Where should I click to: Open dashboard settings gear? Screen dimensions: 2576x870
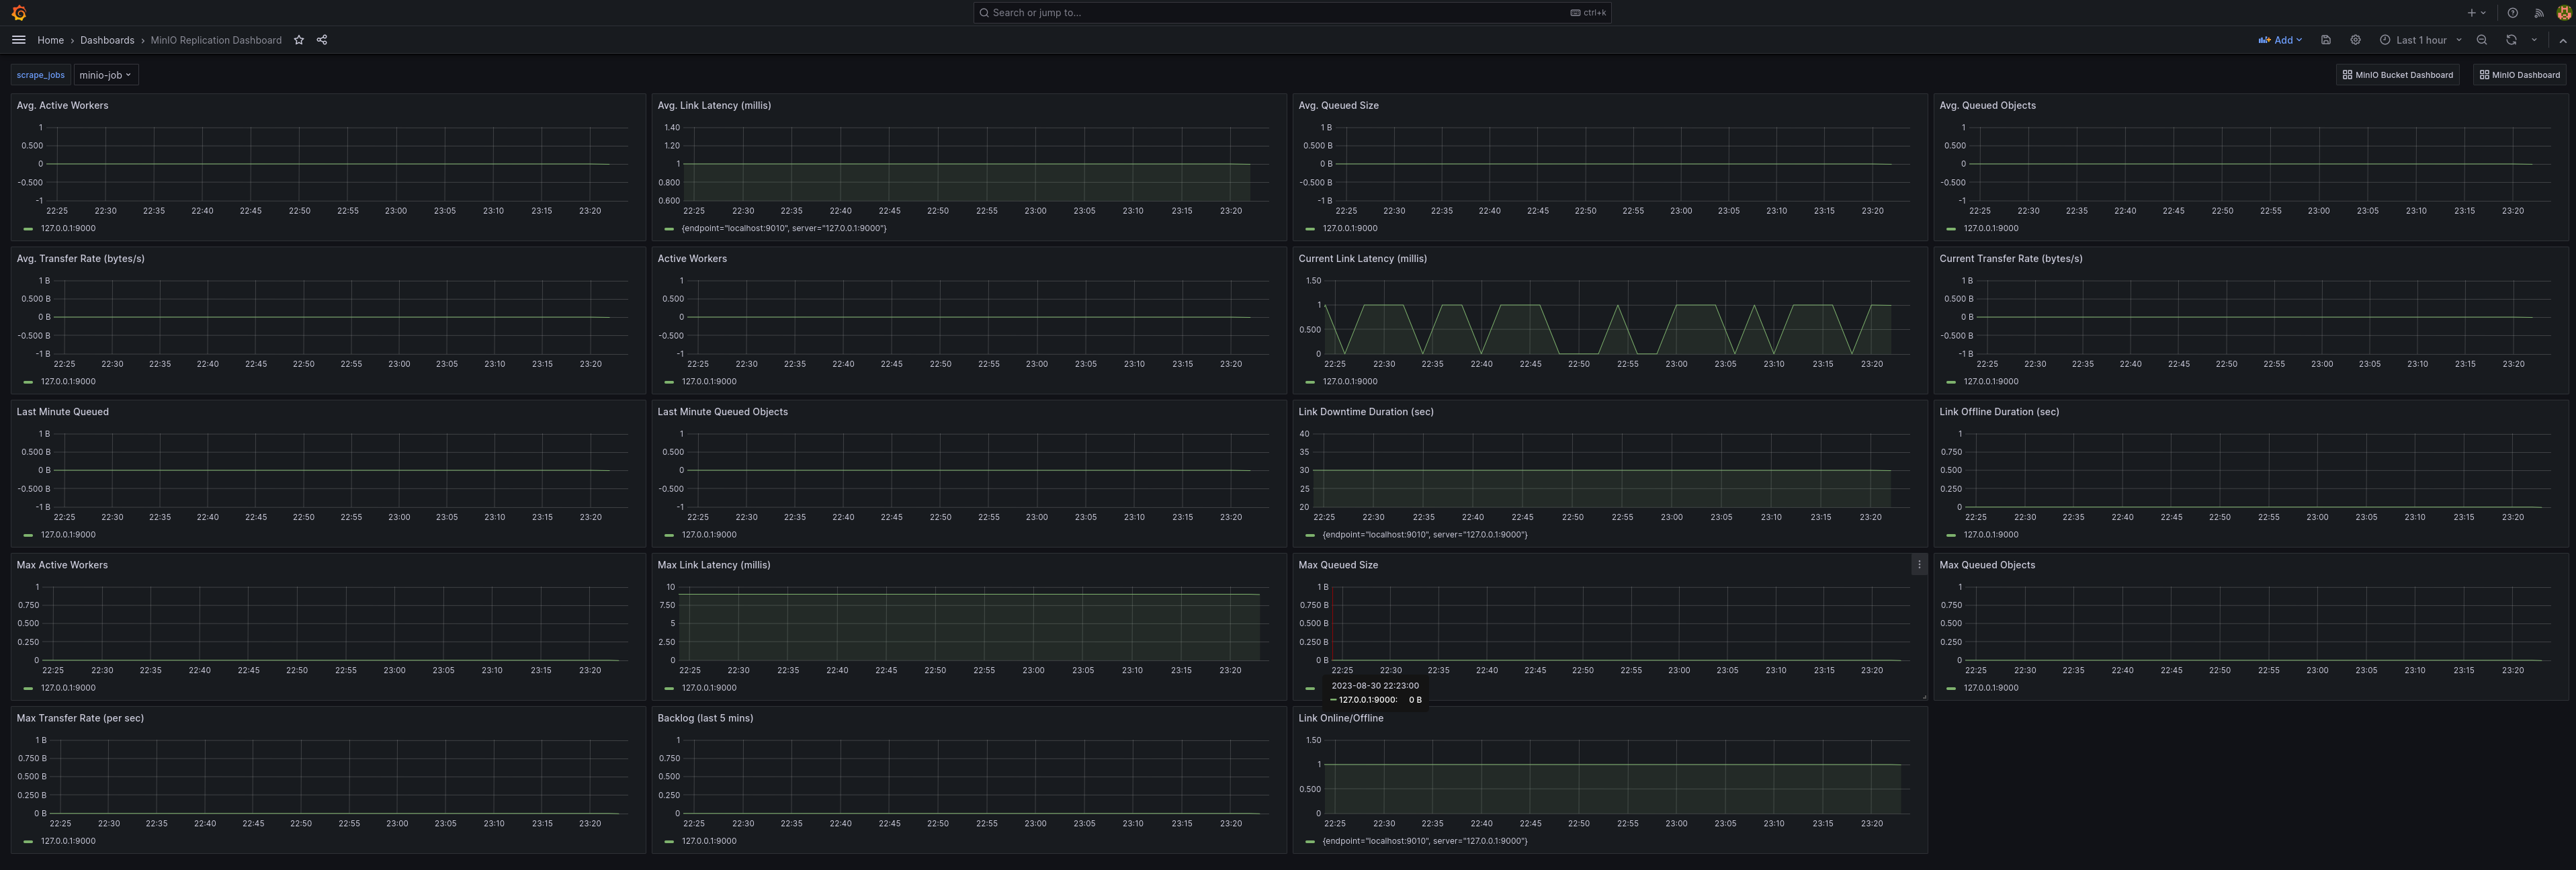pos(2355,40)
